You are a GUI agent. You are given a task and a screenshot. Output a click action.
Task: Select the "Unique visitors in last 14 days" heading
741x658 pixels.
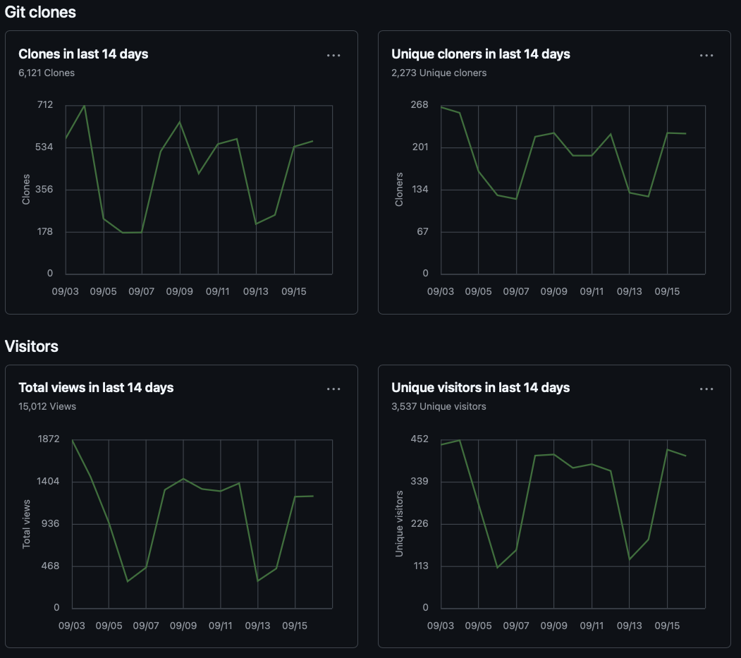click(x=480, y=387)
